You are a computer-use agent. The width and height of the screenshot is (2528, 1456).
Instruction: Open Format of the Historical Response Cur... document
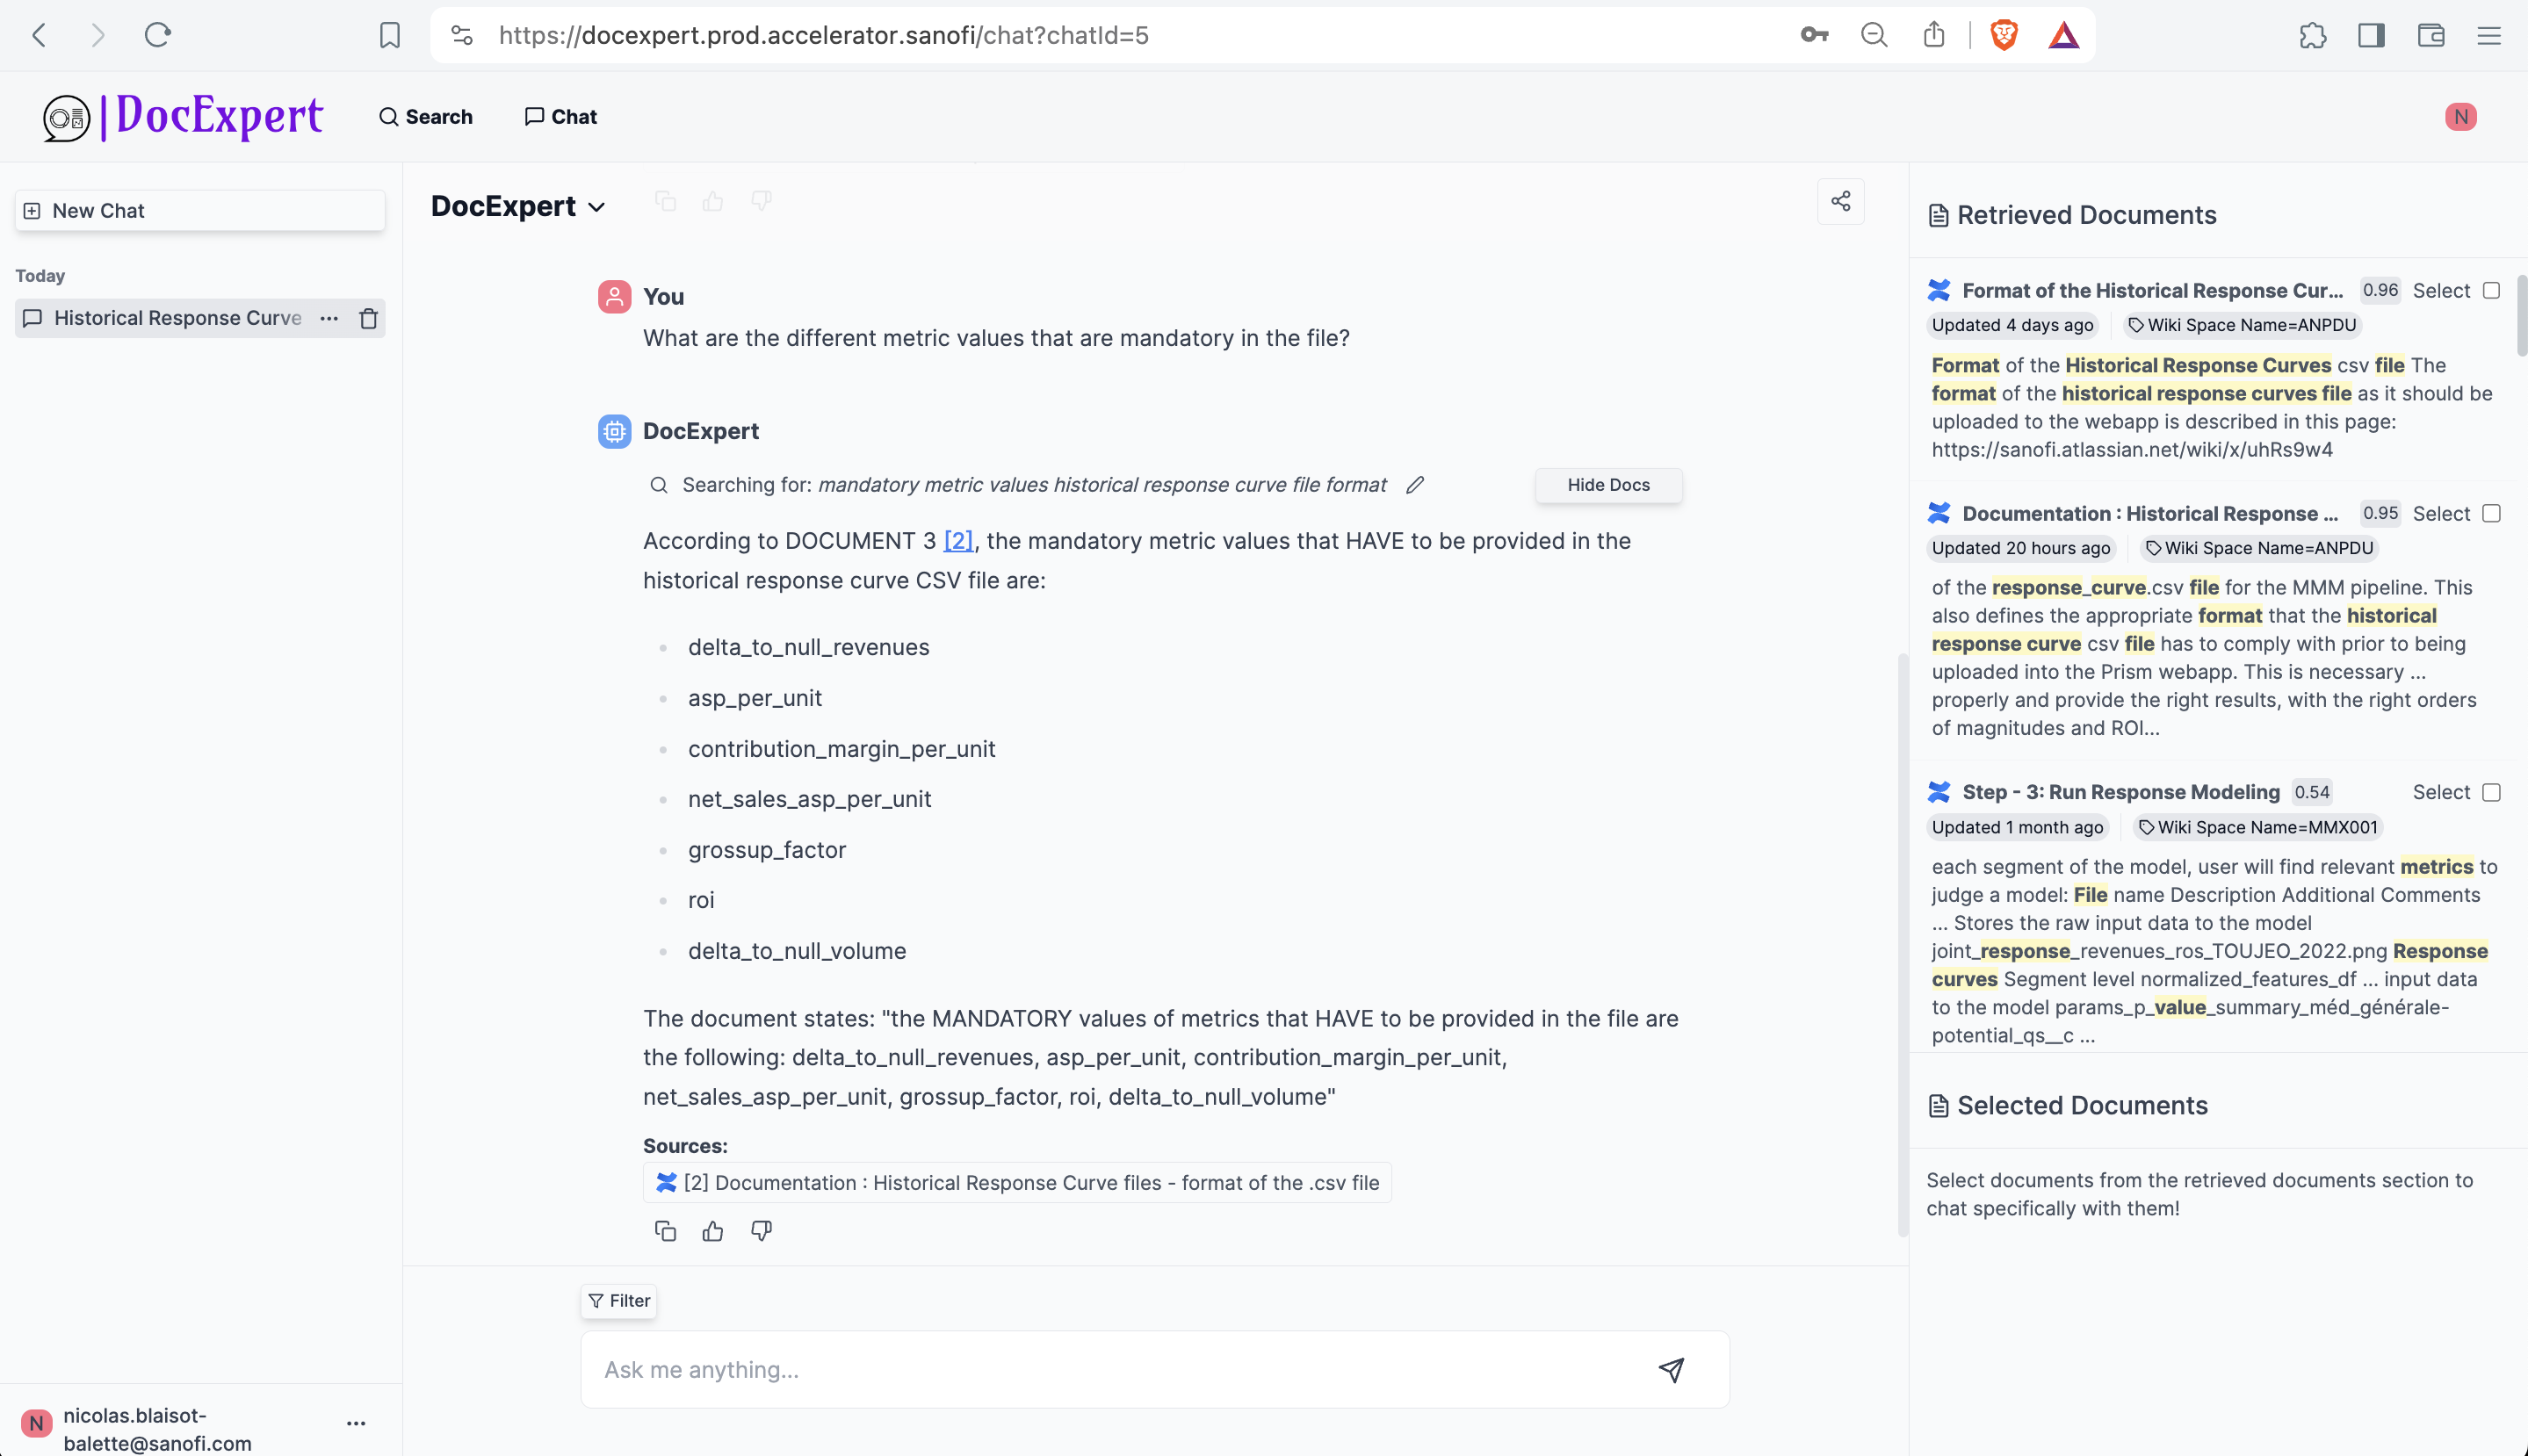tap(2152, 291)
